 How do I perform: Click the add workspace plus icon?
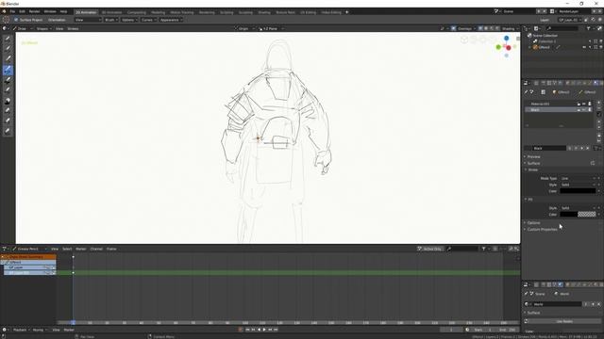click(346, 12)
